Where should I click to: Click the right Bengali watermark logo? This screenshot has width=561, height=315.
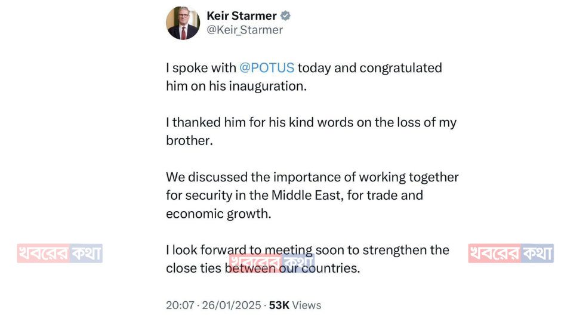(x=511, y=254)
